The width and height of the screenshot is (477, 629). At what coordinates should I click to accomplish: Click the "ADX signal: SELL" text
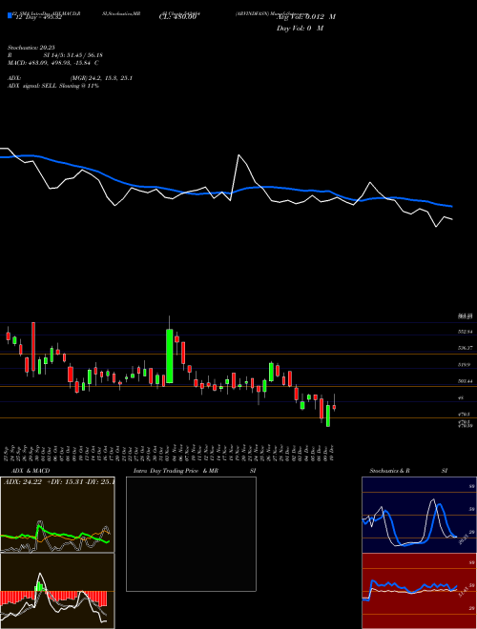(32, 86)
